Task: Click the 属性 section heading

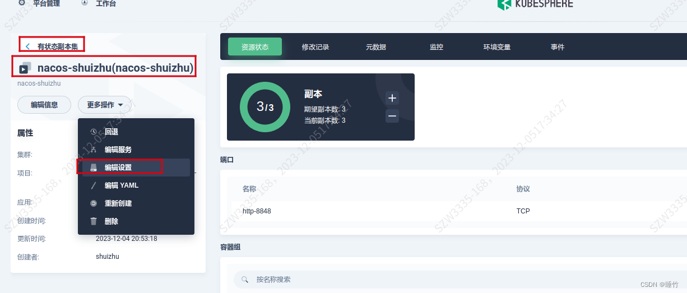Action: [x=25, y=133]
